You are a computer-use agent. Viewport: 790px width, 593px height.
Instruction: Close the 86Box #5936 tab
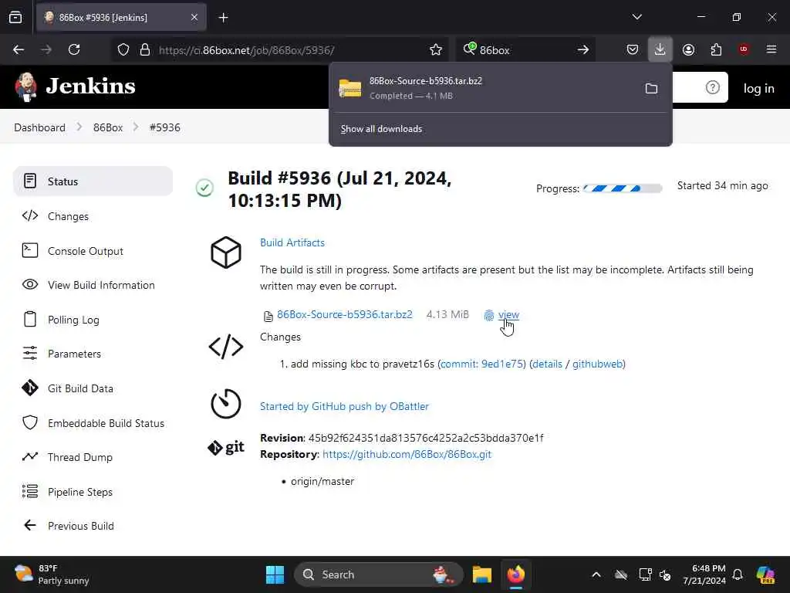[194, 18]
